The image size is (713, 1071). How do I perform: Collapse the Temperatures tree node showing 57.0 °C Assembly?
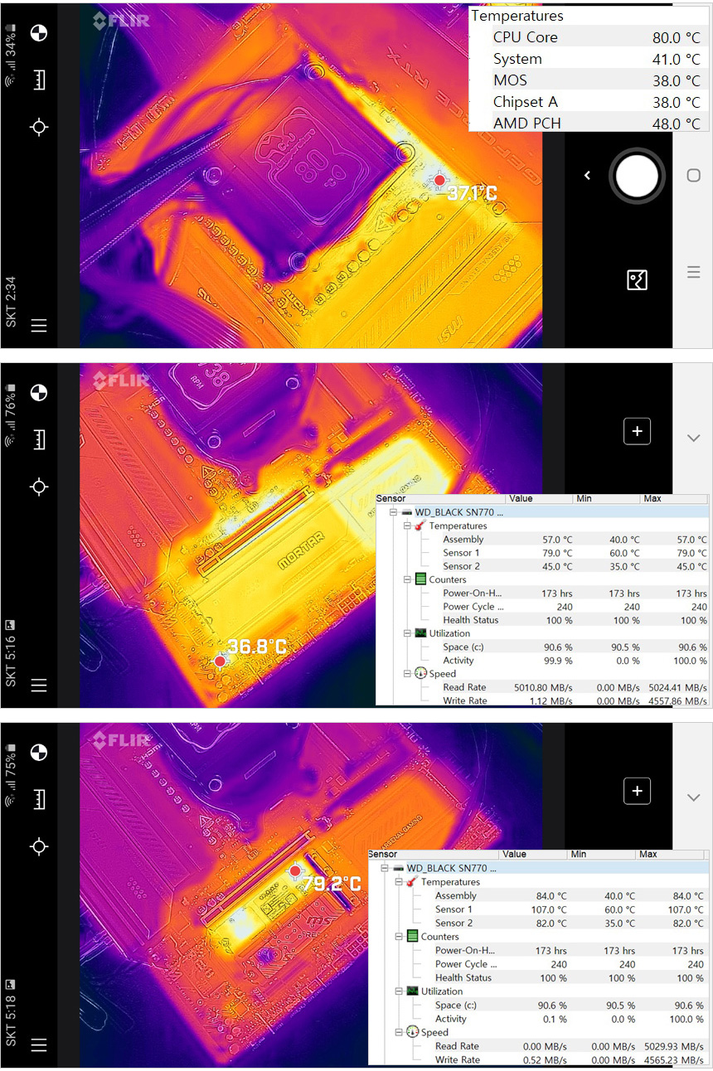point(407,526)
